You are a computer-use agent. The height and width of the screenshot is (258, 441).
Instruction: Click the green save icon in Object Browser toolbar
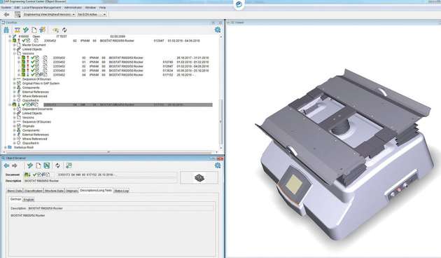point(47,165)
